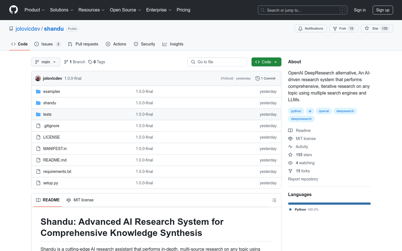The height and width of the screenshot is (251, 402).
Task: Click the repository book icon beside jolovicdev
Action: [11, 29]
